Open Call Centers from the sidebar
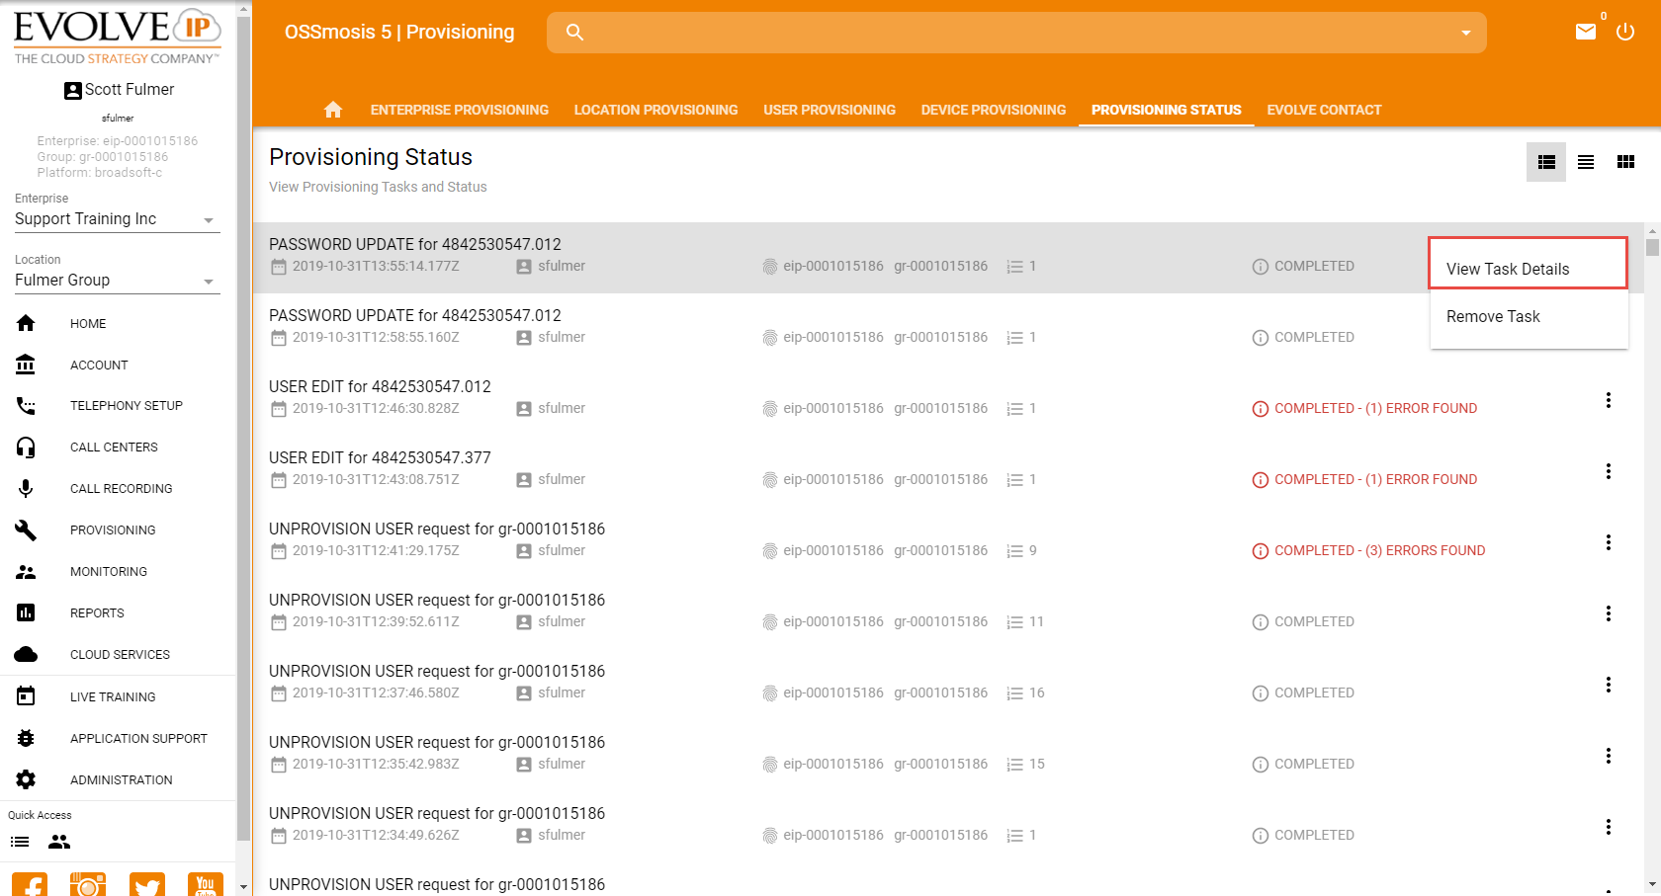 pyautogui.click(x=114, y=448)
